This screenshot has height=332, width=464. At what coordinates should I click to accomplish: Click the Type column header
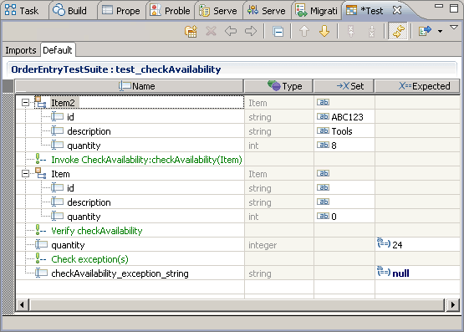pos(278,86)
